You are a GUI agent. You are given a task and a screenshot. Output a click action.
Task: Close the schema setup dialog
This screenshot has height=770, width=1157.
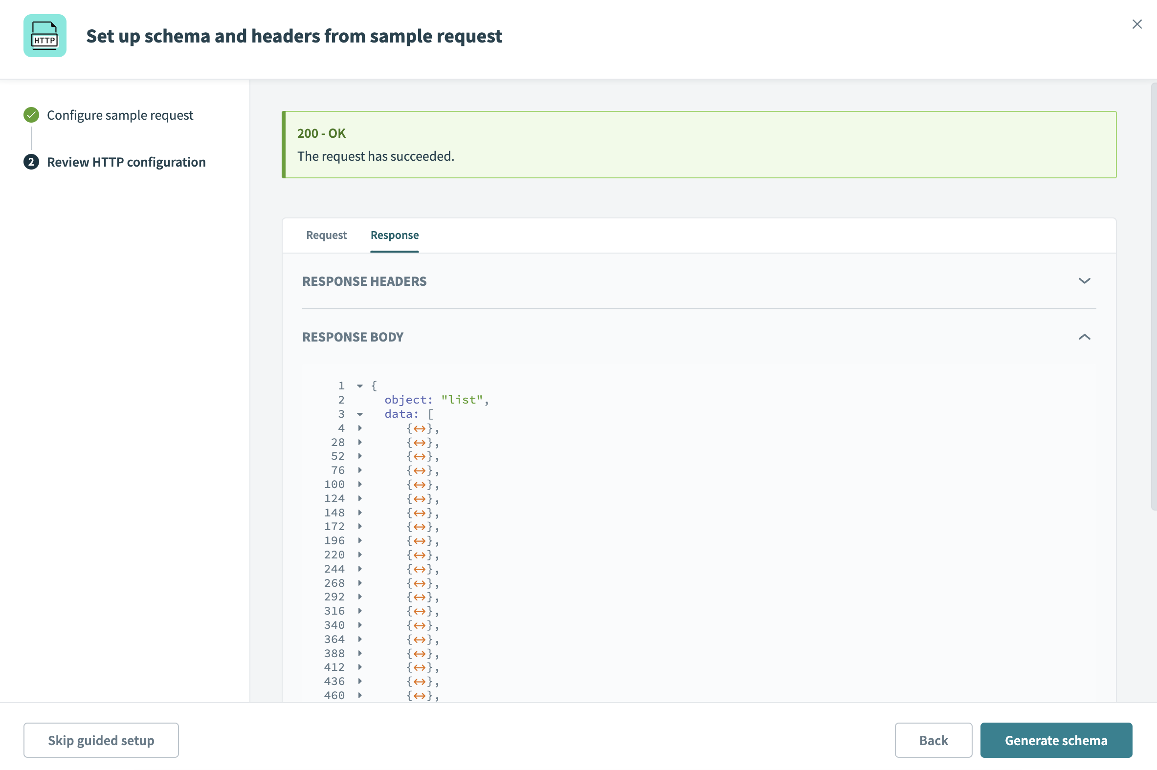click(x=1137, y=23)
